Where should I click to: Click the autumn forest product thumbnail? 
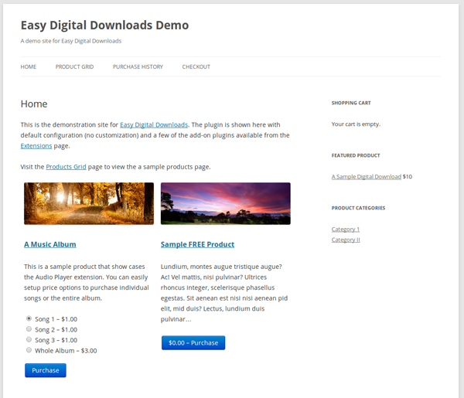pyautogui.click(x=89, y=203)
